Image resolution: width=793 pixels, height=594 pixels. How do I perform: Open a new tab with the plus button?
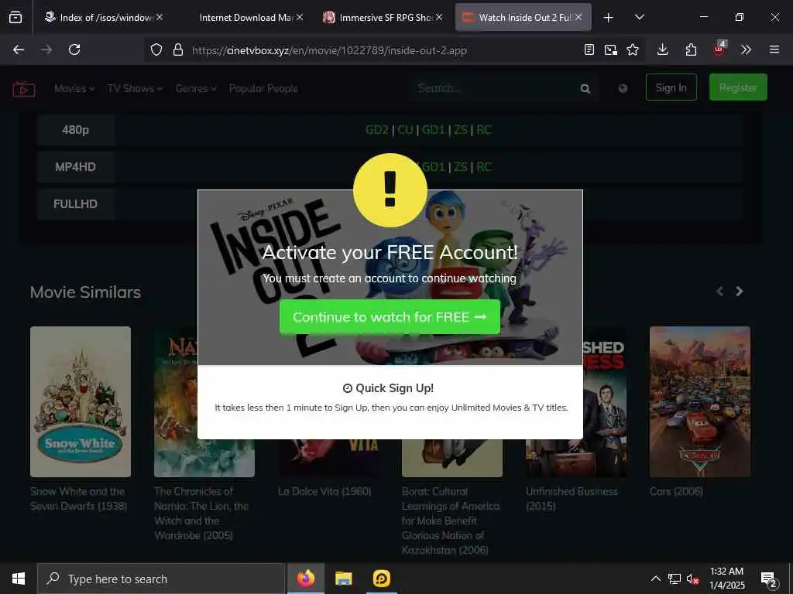[609, 18]
